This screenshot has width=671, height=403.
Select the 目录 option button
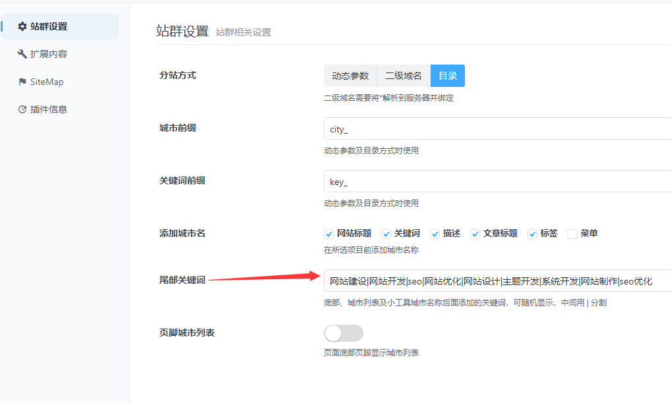point(448,76)
